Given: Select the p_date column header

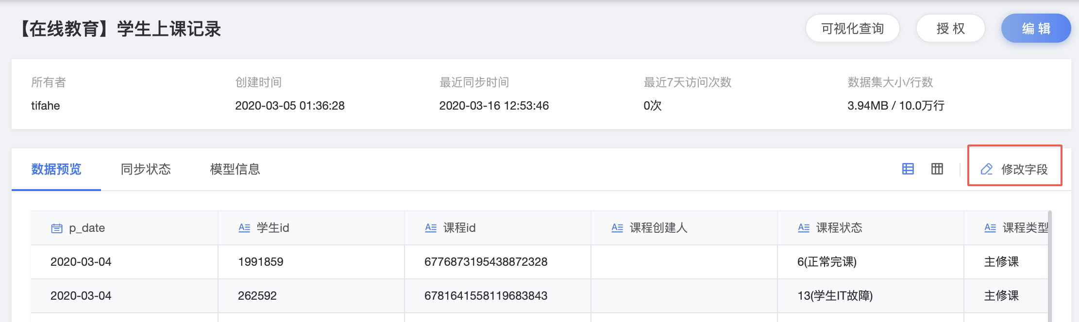Looking at the screenshot, I should pyautogui.click(x=124, y=228).
